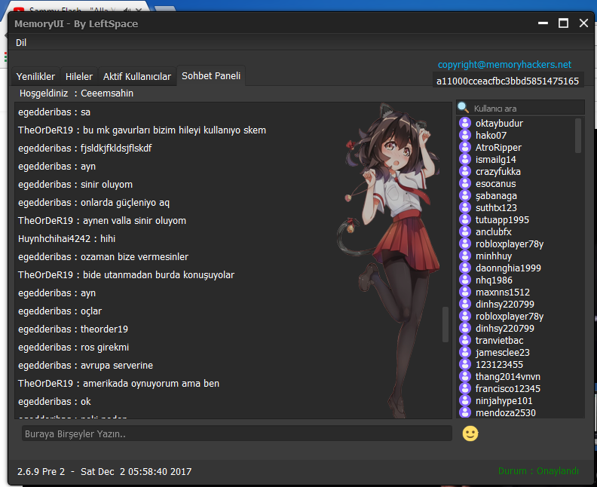Open the Aktif Kullanıcılar tab
Viewport: 597px width, 487px height.
[137, 76]
